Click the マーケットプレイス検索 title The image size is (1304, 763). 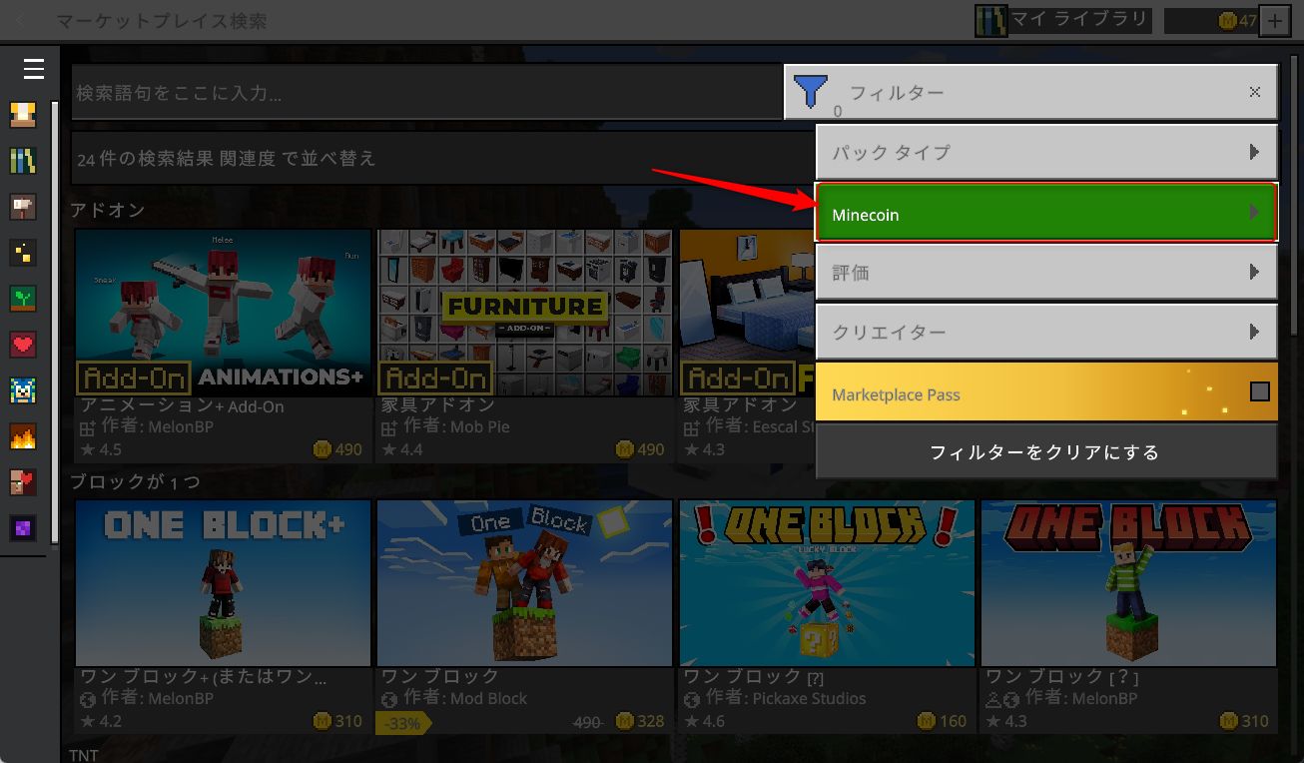[x=161, y=21]
